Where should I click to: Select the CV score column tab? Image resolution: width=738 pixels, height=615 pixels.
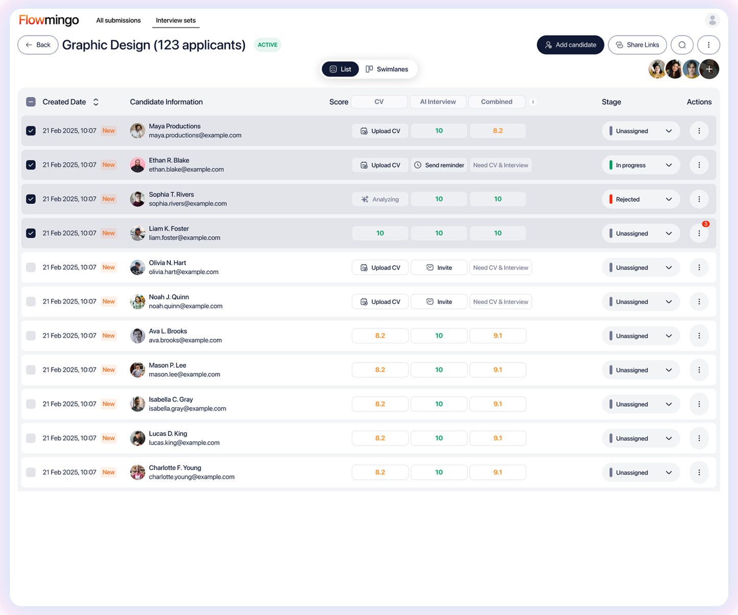point(379,102)
